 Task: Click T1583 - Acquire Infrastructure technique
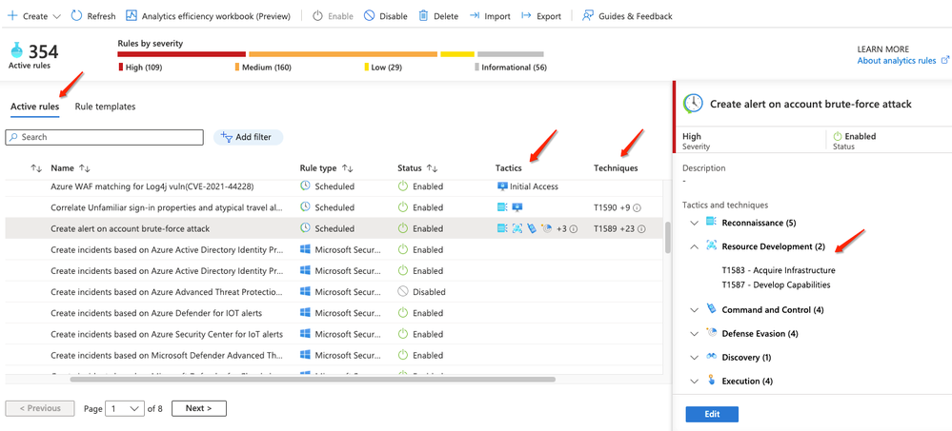(779, 270)
